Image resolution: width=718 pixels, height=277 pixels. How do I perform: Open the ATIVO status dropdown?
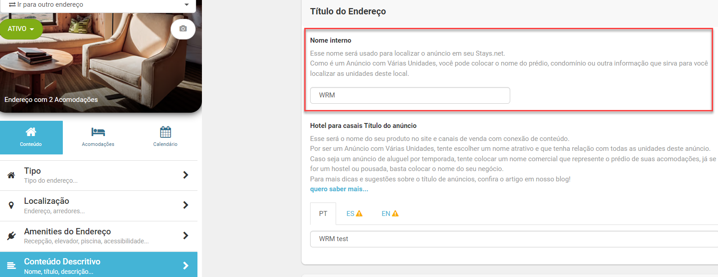[x=21, y=29]
